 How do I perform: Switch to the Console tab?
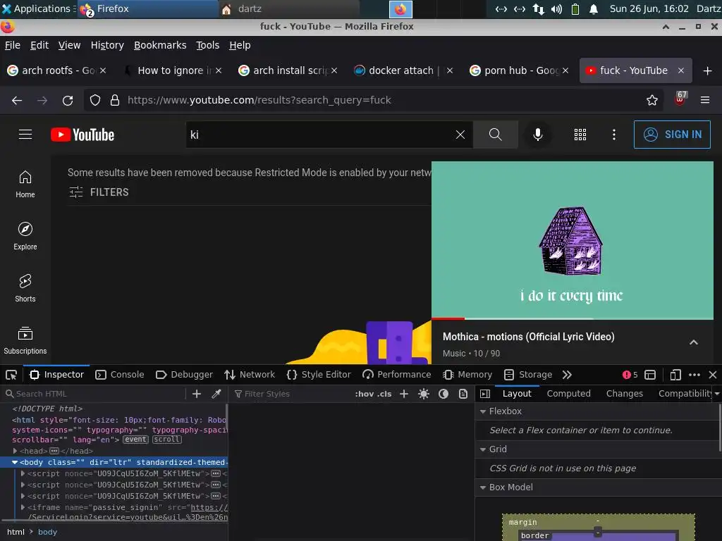tap(120, 375)
